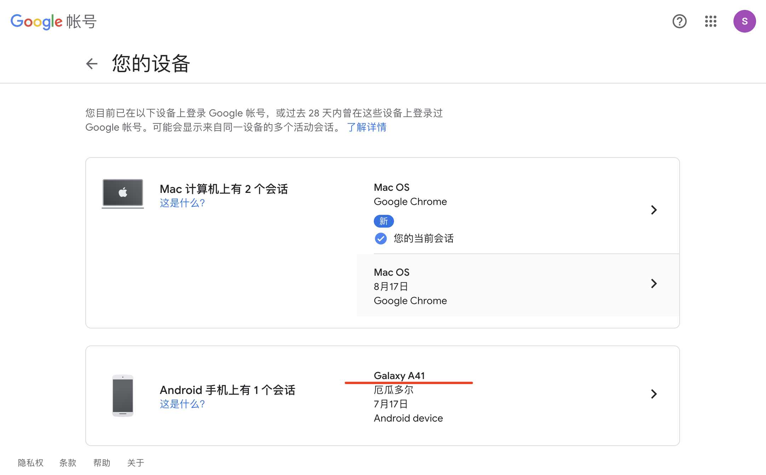Image resolution: width=766 pixels, height=475 pixels.
Task: Open 条款 footer link
Action: pos(68,463)
